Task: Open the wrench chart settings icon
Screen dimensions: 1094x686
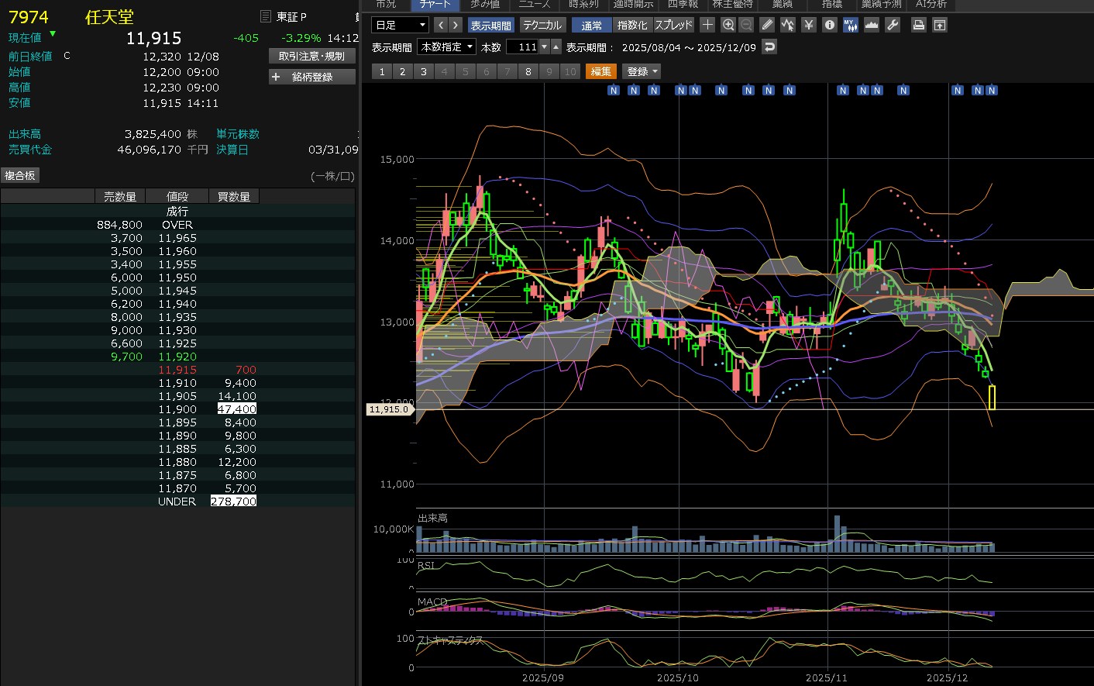Action: 893,25
